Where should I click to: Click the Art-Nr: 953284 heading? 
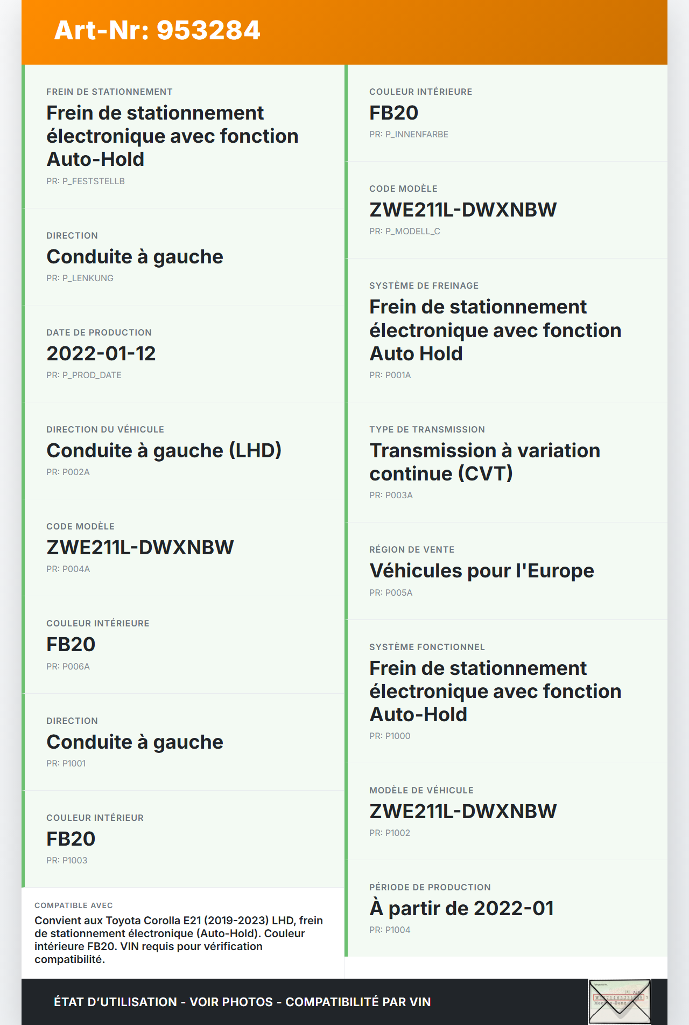click(157, 30)
